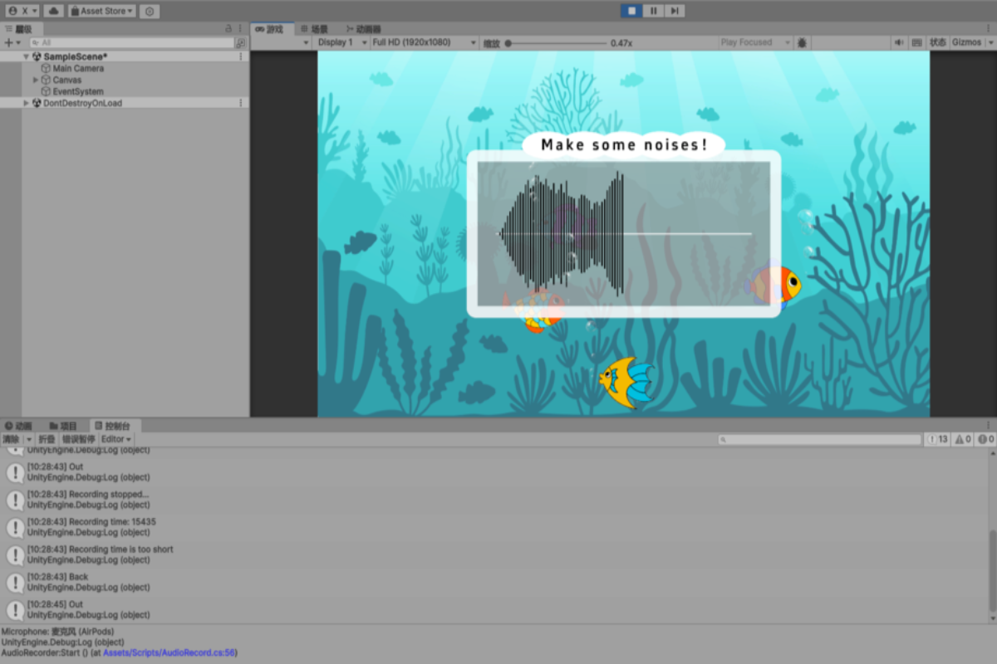This screenshot has height=664, width=997.
Task: Lock the Hierarchy panel with padlock icon
Action: point(228,29)
